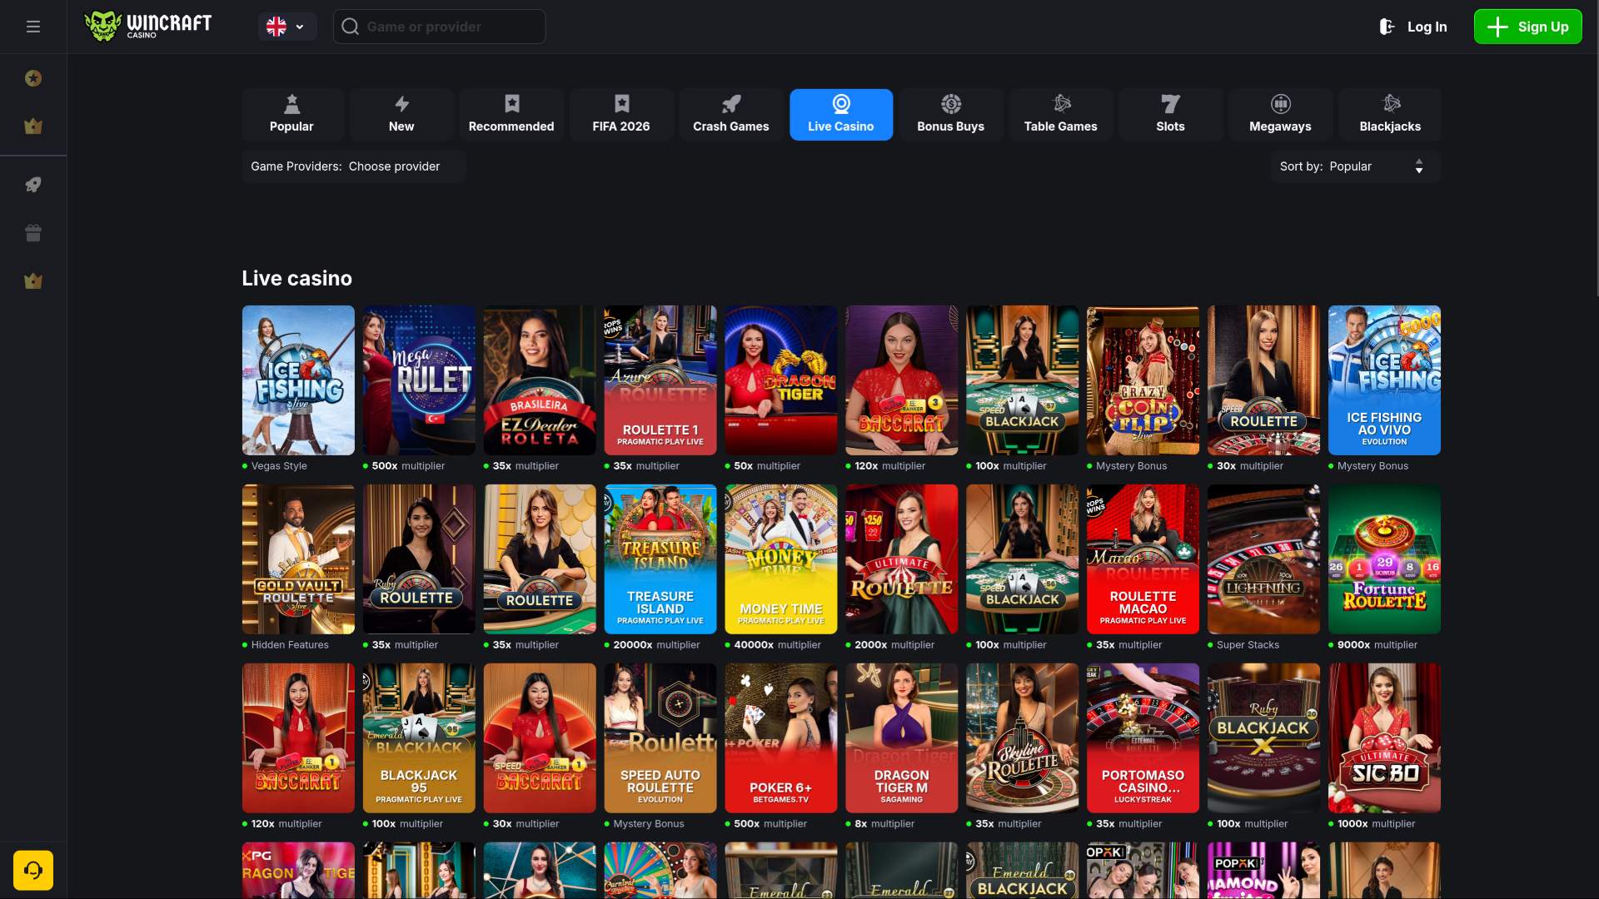Click the Log In button
The image size is (1599, 899).
click(x=1414, y=27)
